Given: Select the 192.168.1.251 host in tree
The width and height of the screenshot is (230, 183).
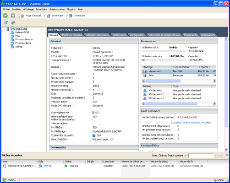Looking at the screenshot, I should [19, 29].
